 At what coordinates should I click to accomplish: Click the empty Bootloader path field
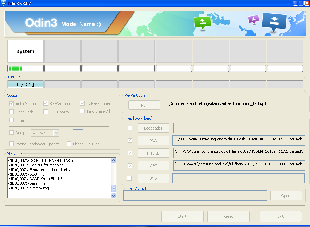click(239, 128)
